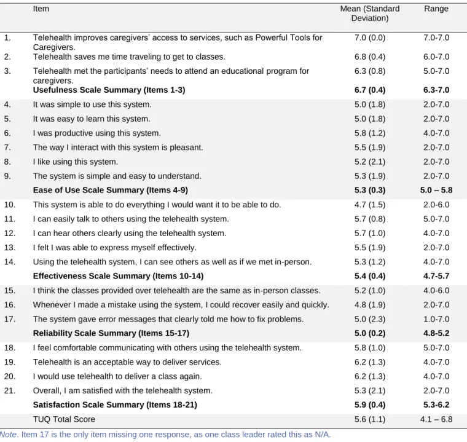
Task: Click the range '5.0 – 5.8'
Action: coord(436,190)
